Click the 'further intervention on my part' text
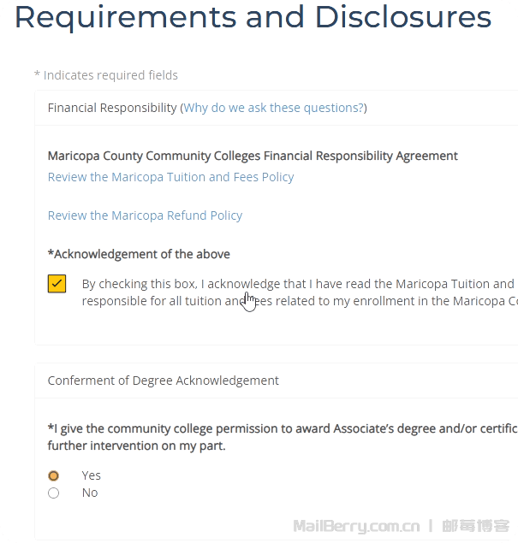The image size is (518, 543). coord(136,446)
